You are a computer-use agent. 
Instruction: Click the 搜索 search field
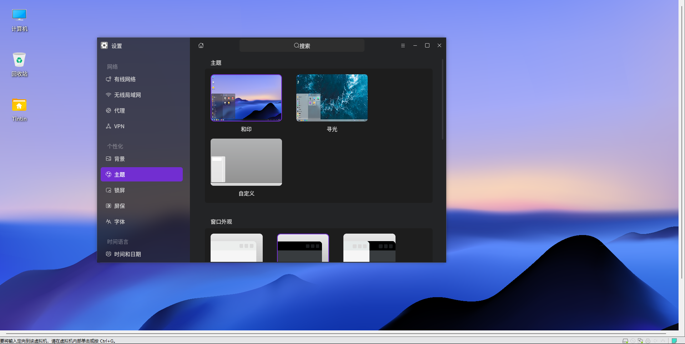tap(302, 46)
